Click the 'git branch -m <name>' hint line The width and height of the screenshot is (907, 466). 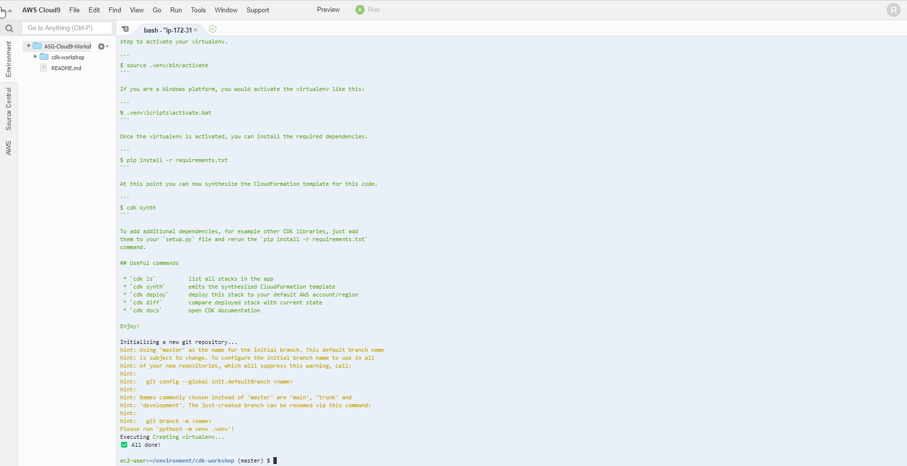click(166, 421)
